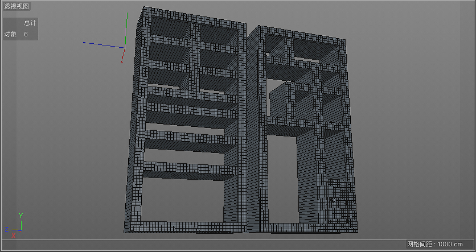Select the X label on the orientation axis
Viewport: 476px width, 252px height.
(x=14, y=236)
